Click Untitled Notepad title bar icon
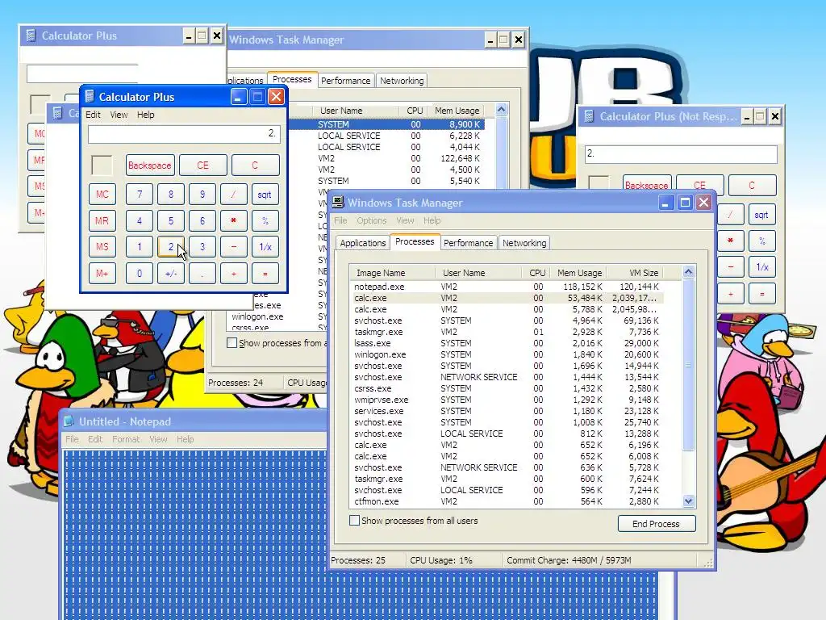This screenshot has height=620, width=826. (x=69, y=421)
